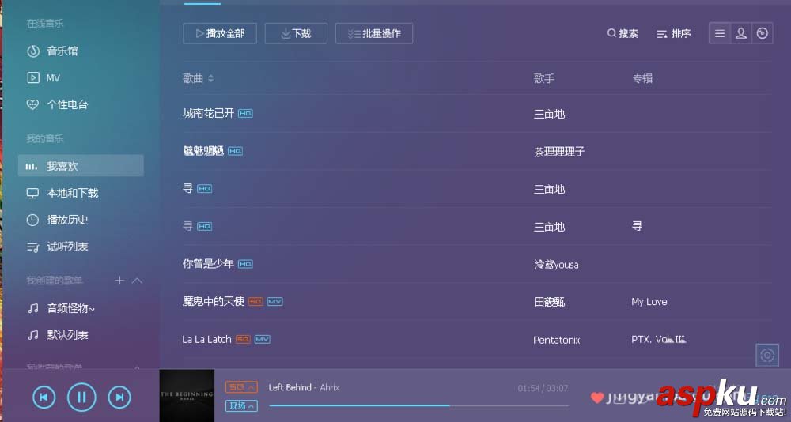791x422 pixels.
Task: Switch to list view icon
Action: pyautogui.click(x=720, y=33)
